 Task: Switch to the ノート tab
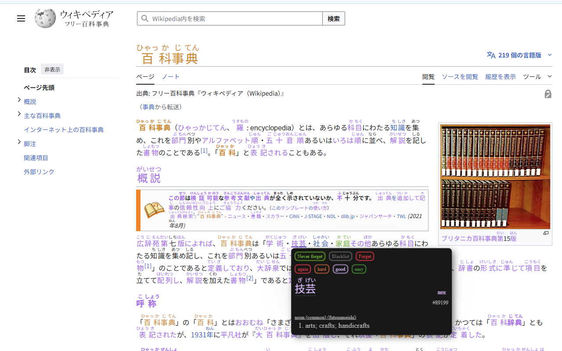(171, 76)
